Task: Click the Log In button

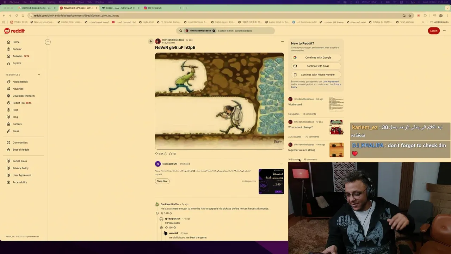Action: pos(434,31)
